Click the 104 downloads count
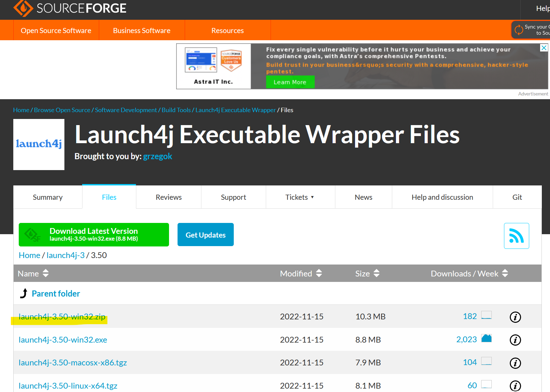The width and height of the screenshot is (550, 392). point(470,362)
